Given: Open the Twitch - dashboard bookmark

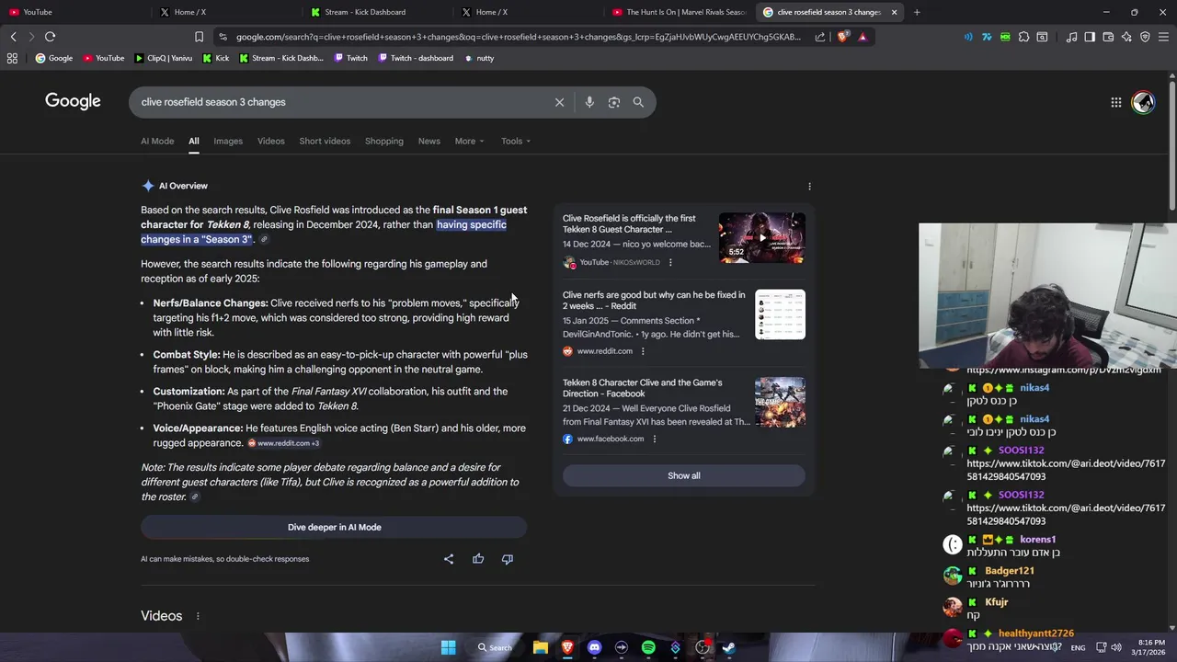Looking at the screenshot, I should [415, 58].
